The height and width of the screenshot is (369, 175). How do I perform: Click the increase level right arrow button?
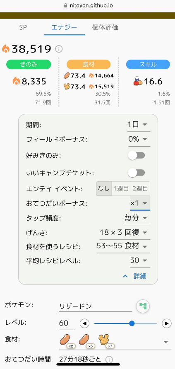pyautogui.click(x=167, y=323)
